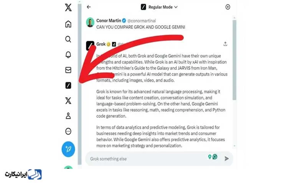Open Profile person icon
The image size is (307, 183).
click(x=68, y=116)
